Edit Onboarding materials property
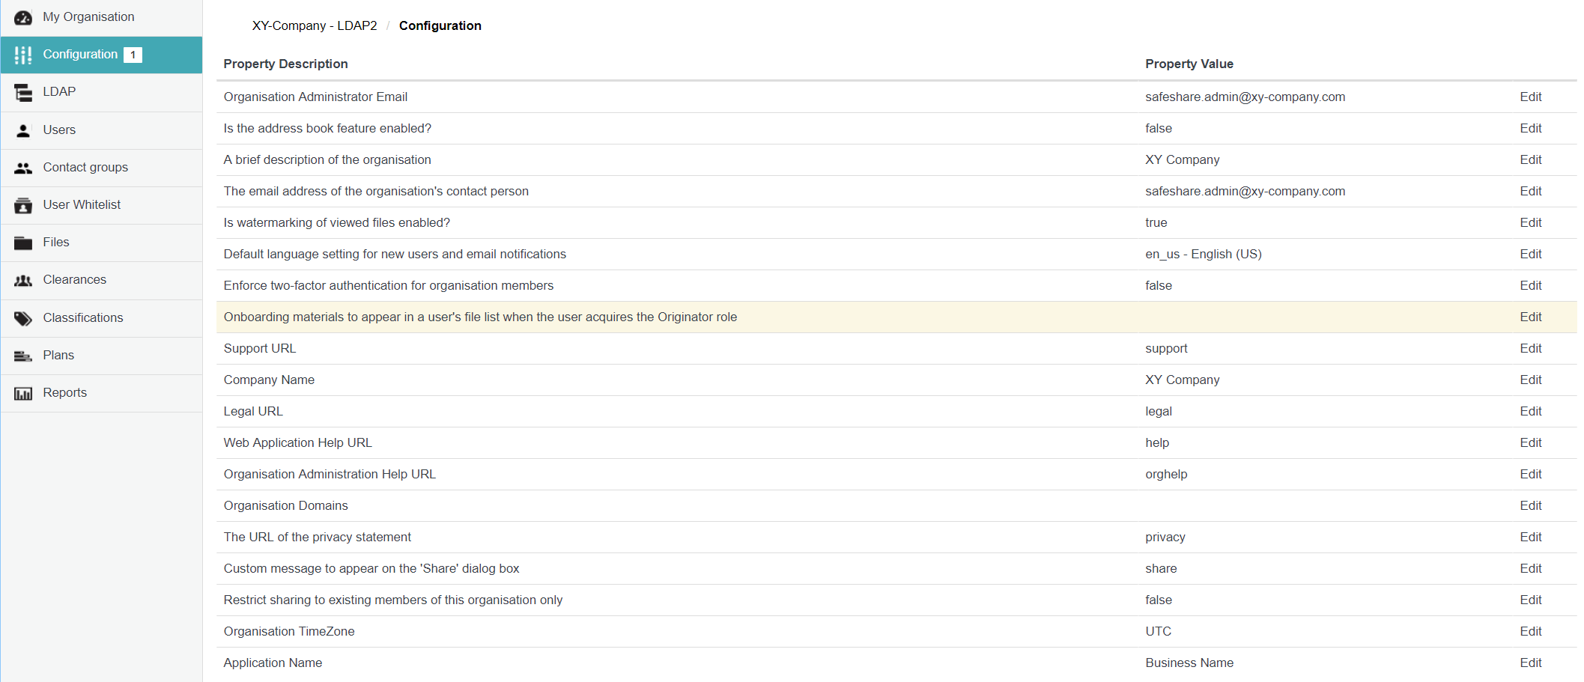Viewport: 1584px width, 682px height. 1530,317
